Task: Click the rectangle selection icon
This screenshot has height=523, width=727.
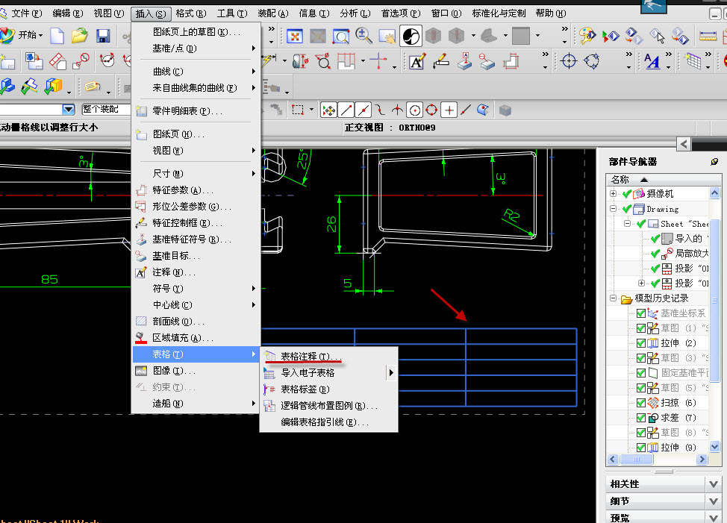Action: pos(298,110)
